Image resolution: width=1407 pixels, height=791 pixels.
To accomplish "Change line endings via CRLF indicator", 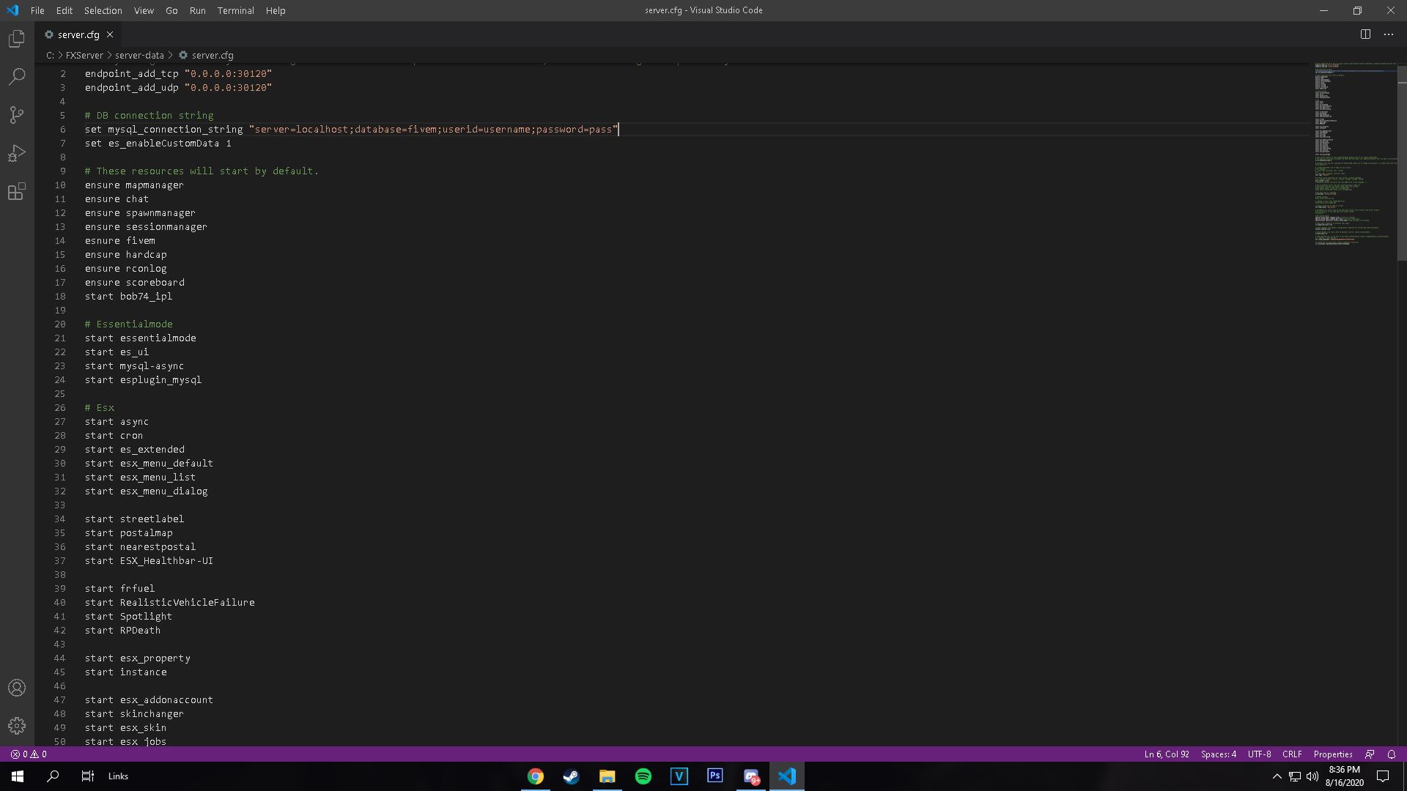I will click(1291, 754).
